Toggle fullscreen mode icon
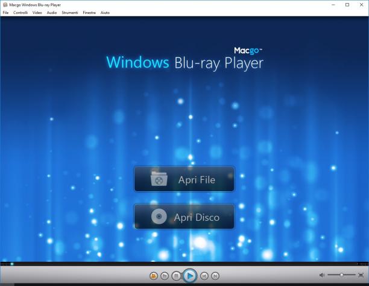 [x=361, y=275]
